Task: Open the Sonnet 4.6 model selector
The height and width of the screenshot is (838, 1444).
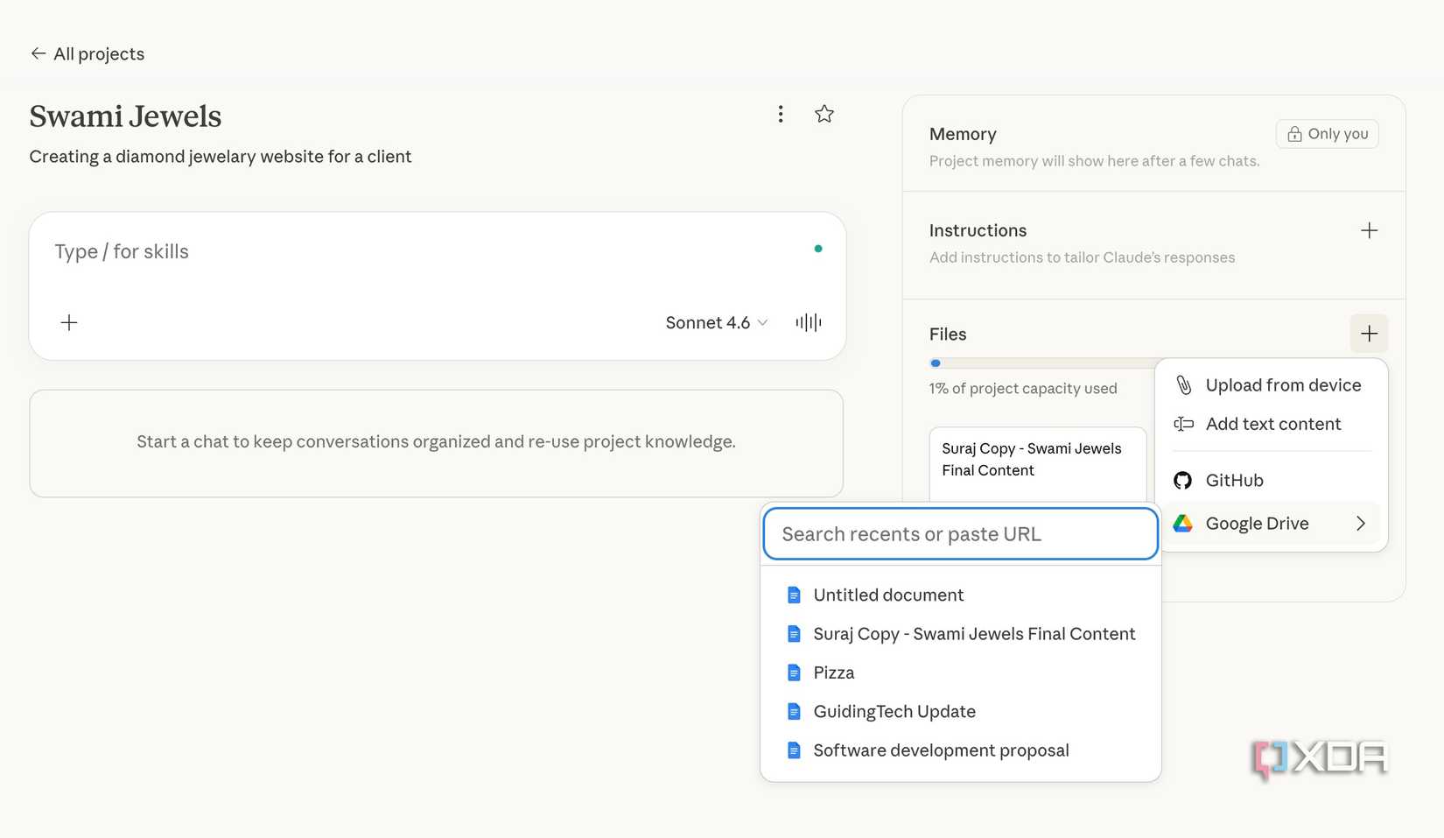Action: pos(716,323)
